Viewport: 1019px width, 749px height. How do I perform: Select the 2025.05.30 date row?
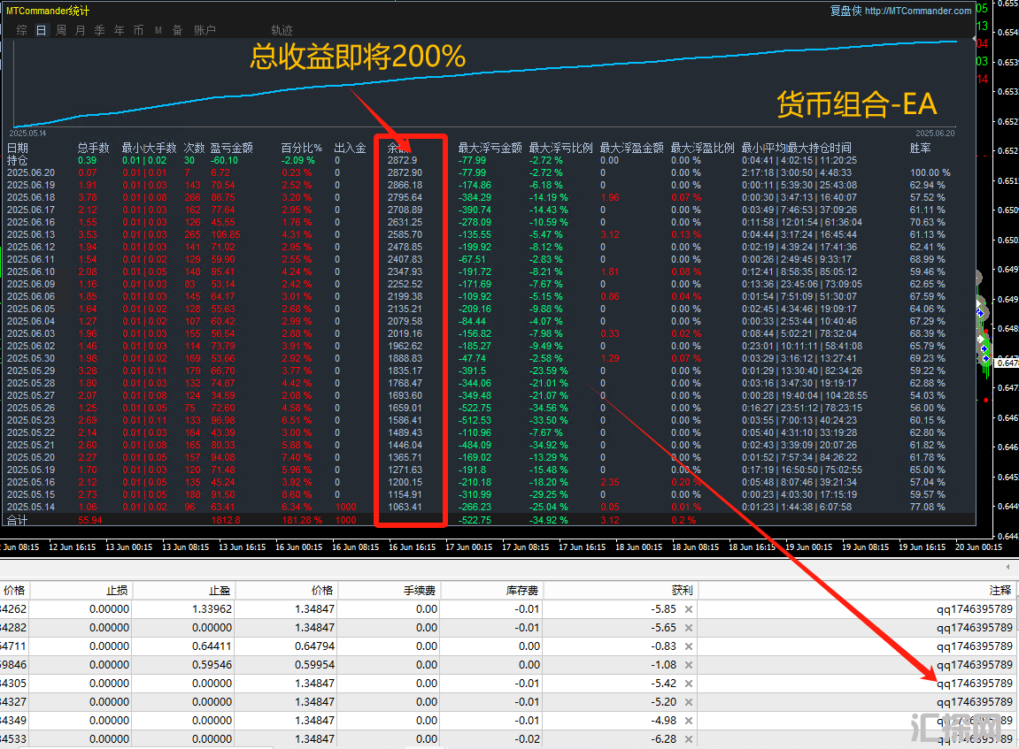click(31, 358)
